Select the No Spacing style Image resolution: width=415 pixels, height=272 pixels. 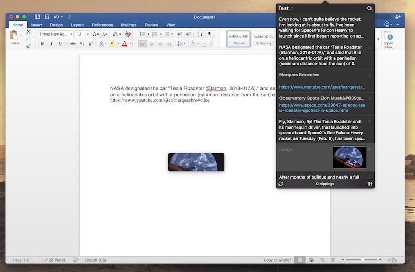coord(262,38)
